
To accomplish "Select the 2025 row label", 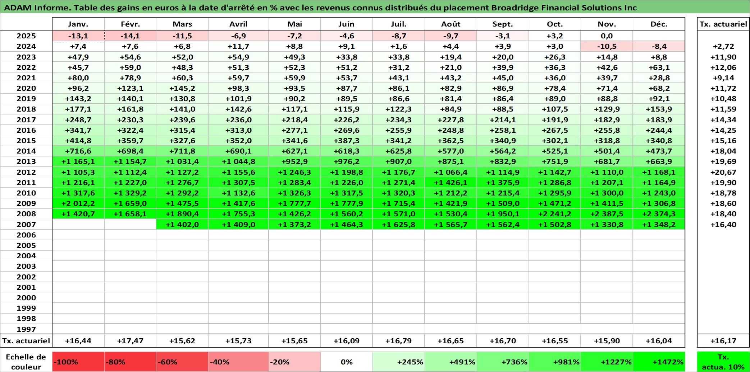I will [x=26, y=36].
